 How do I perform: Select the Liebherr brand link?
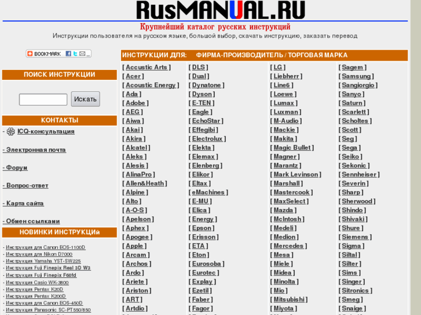pyautogui.click(x=286, y=76)
